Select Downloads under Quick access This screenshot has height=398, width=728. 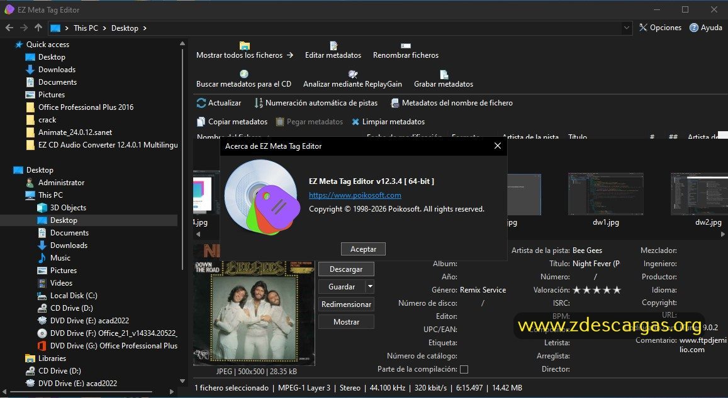click(x=57, y=70)
